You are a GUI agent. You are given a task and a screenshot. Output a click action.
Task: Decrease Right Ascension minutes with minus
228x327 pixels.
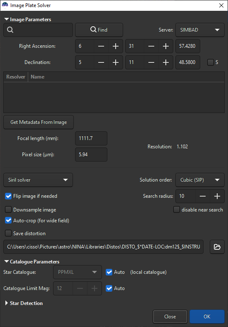coord(151,46)
